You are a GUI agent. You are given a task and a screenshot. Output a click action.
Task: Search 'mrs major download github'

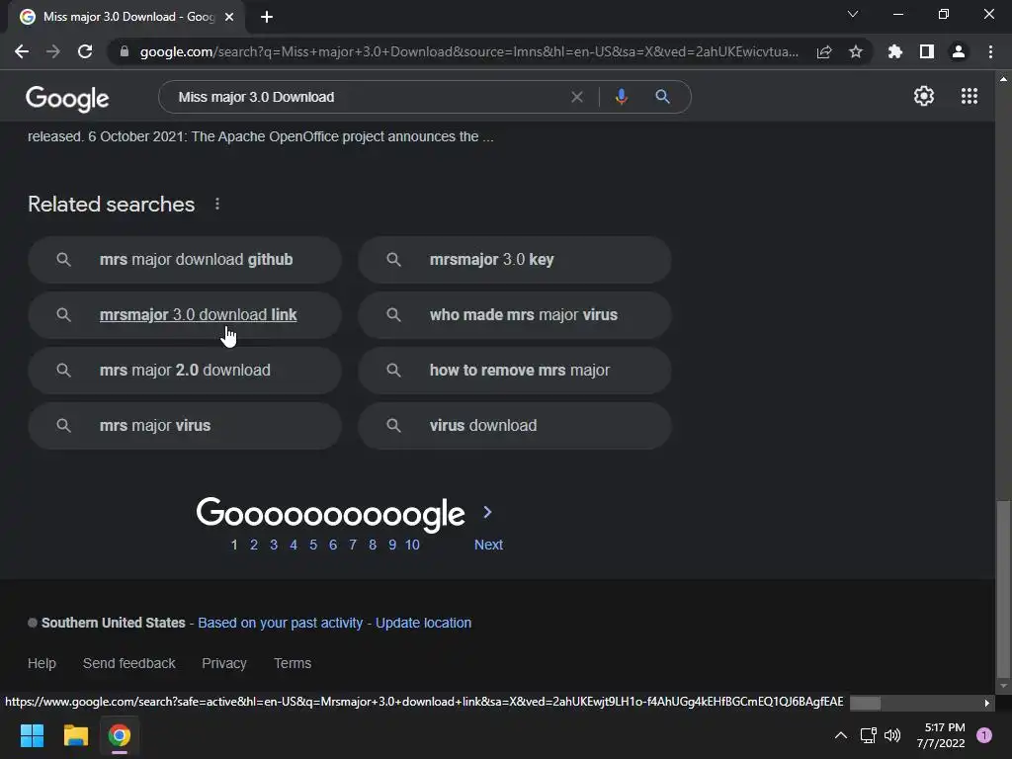185,260
